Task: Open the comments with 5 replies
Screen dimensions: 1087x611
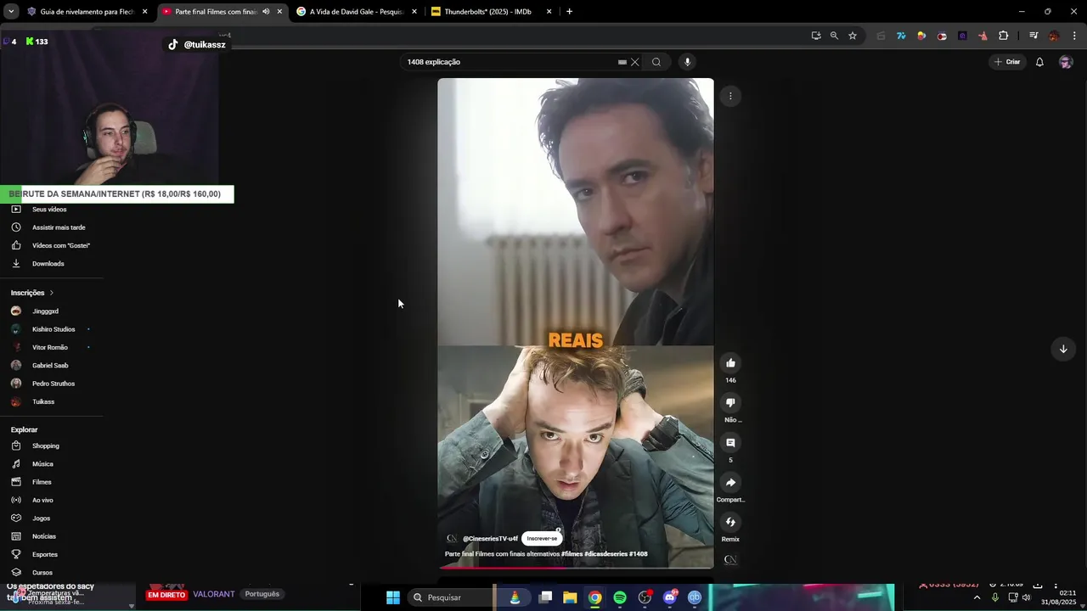Action: 730,442
